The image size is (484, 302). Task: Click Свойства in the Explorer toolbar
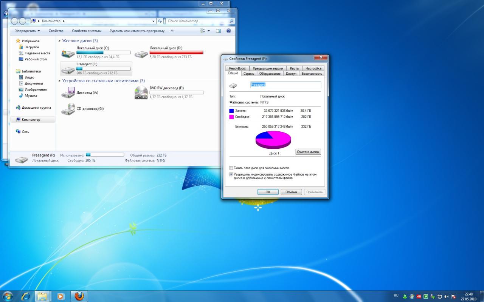tap(56, 31)
